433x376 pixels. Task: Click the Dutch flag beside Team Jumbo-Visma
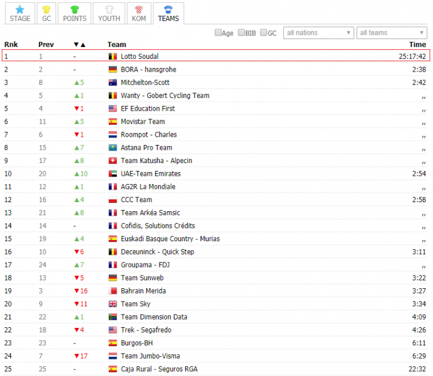(x=112, y=356)
